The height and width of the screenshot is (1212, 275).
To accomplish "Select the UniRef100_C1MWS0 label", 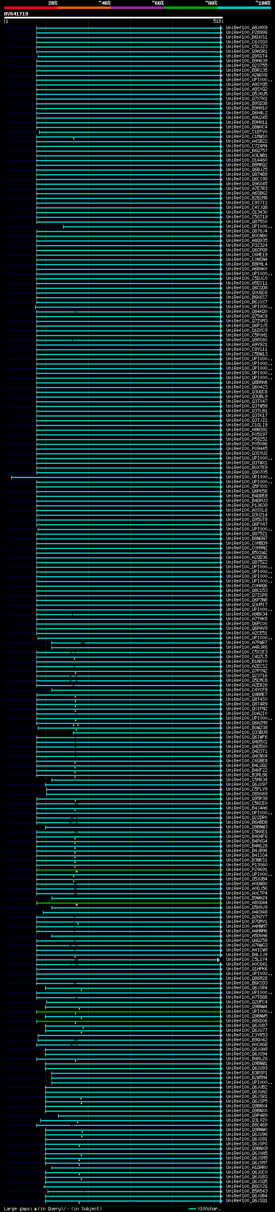I will pos(247,136).
